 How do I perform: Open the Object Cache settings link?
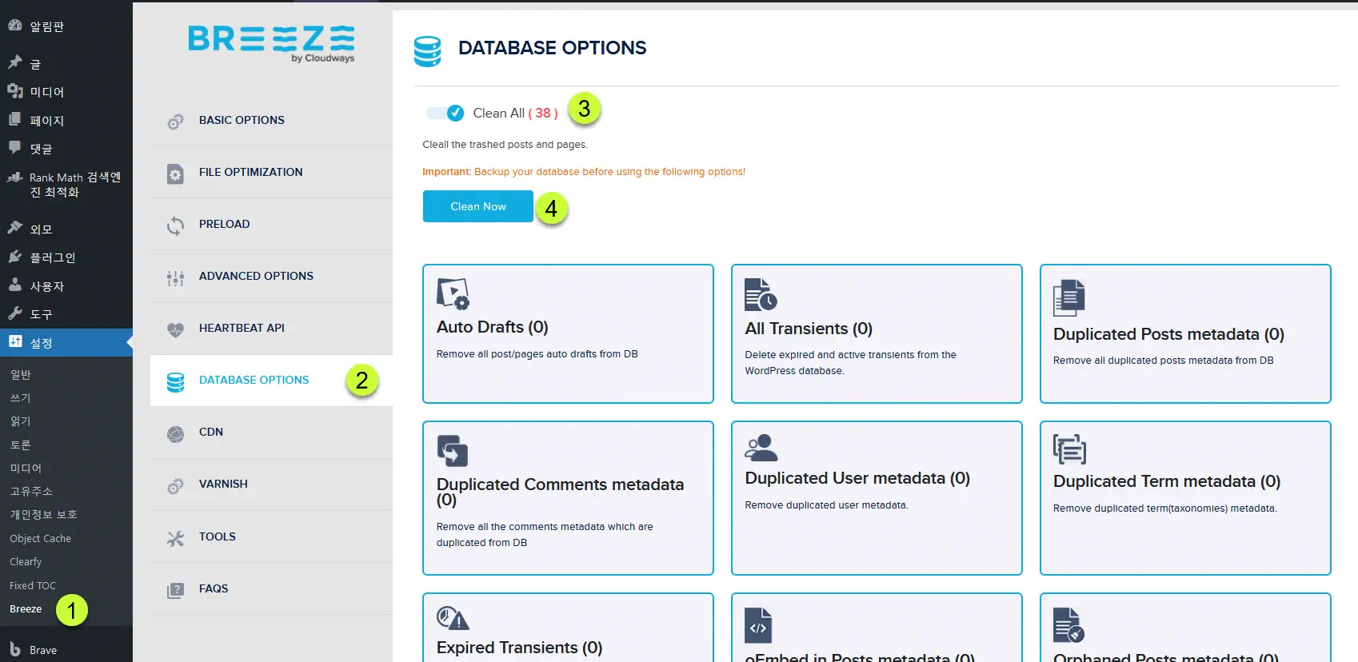click(40, 539)
